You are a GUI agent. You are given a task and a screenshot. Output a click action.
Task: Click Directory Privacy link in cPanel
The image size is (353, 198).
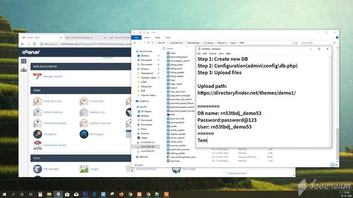pos(146,169)
